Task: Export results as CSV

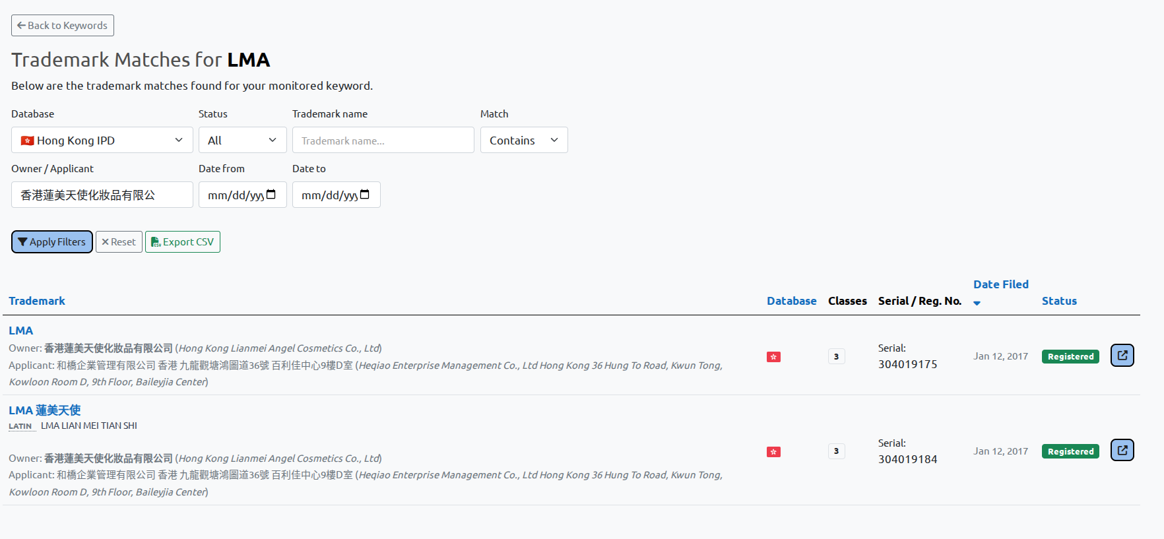Action: pyautogui.click(x=183, y=242)
